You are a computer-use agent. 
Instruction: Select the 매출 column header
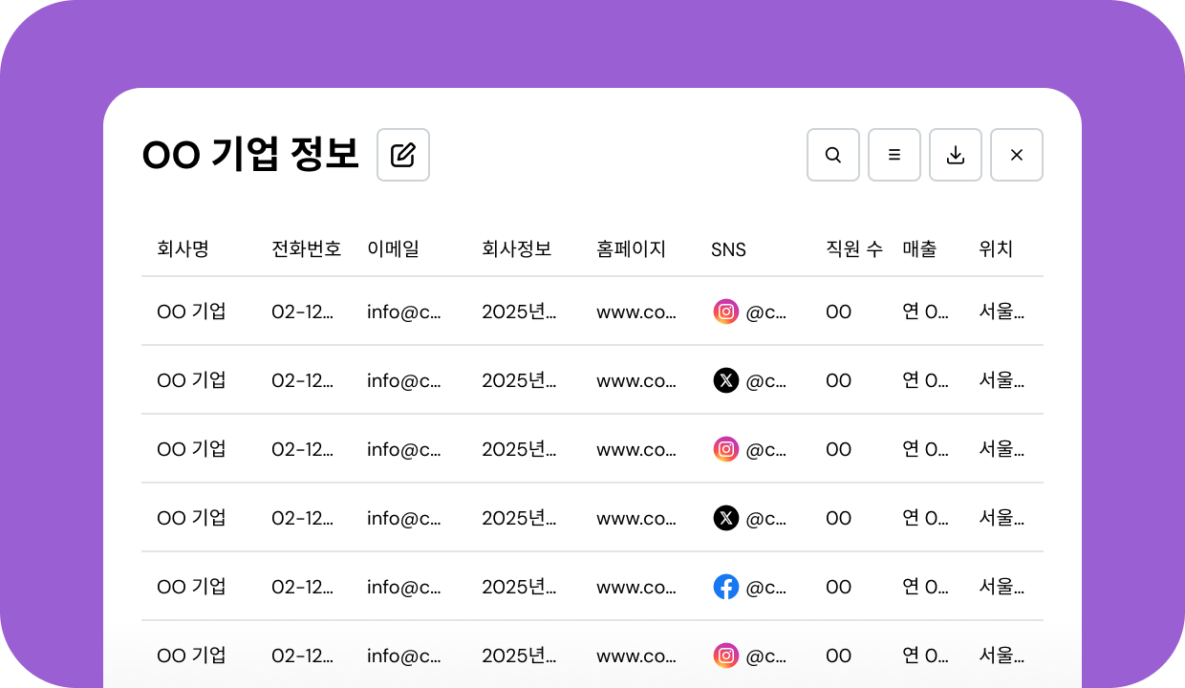[x=919, y=249]
